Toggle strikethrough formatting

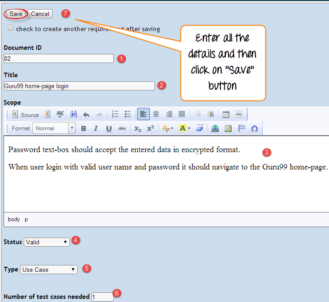[x=122, y=129]
